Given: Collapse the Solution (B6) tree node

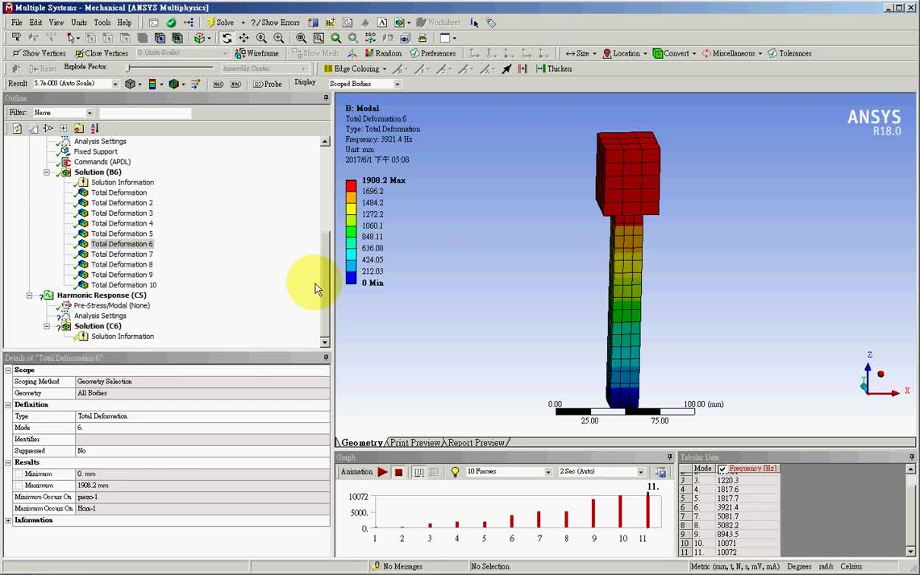Looking at the screenshot, I should [46, 172].
